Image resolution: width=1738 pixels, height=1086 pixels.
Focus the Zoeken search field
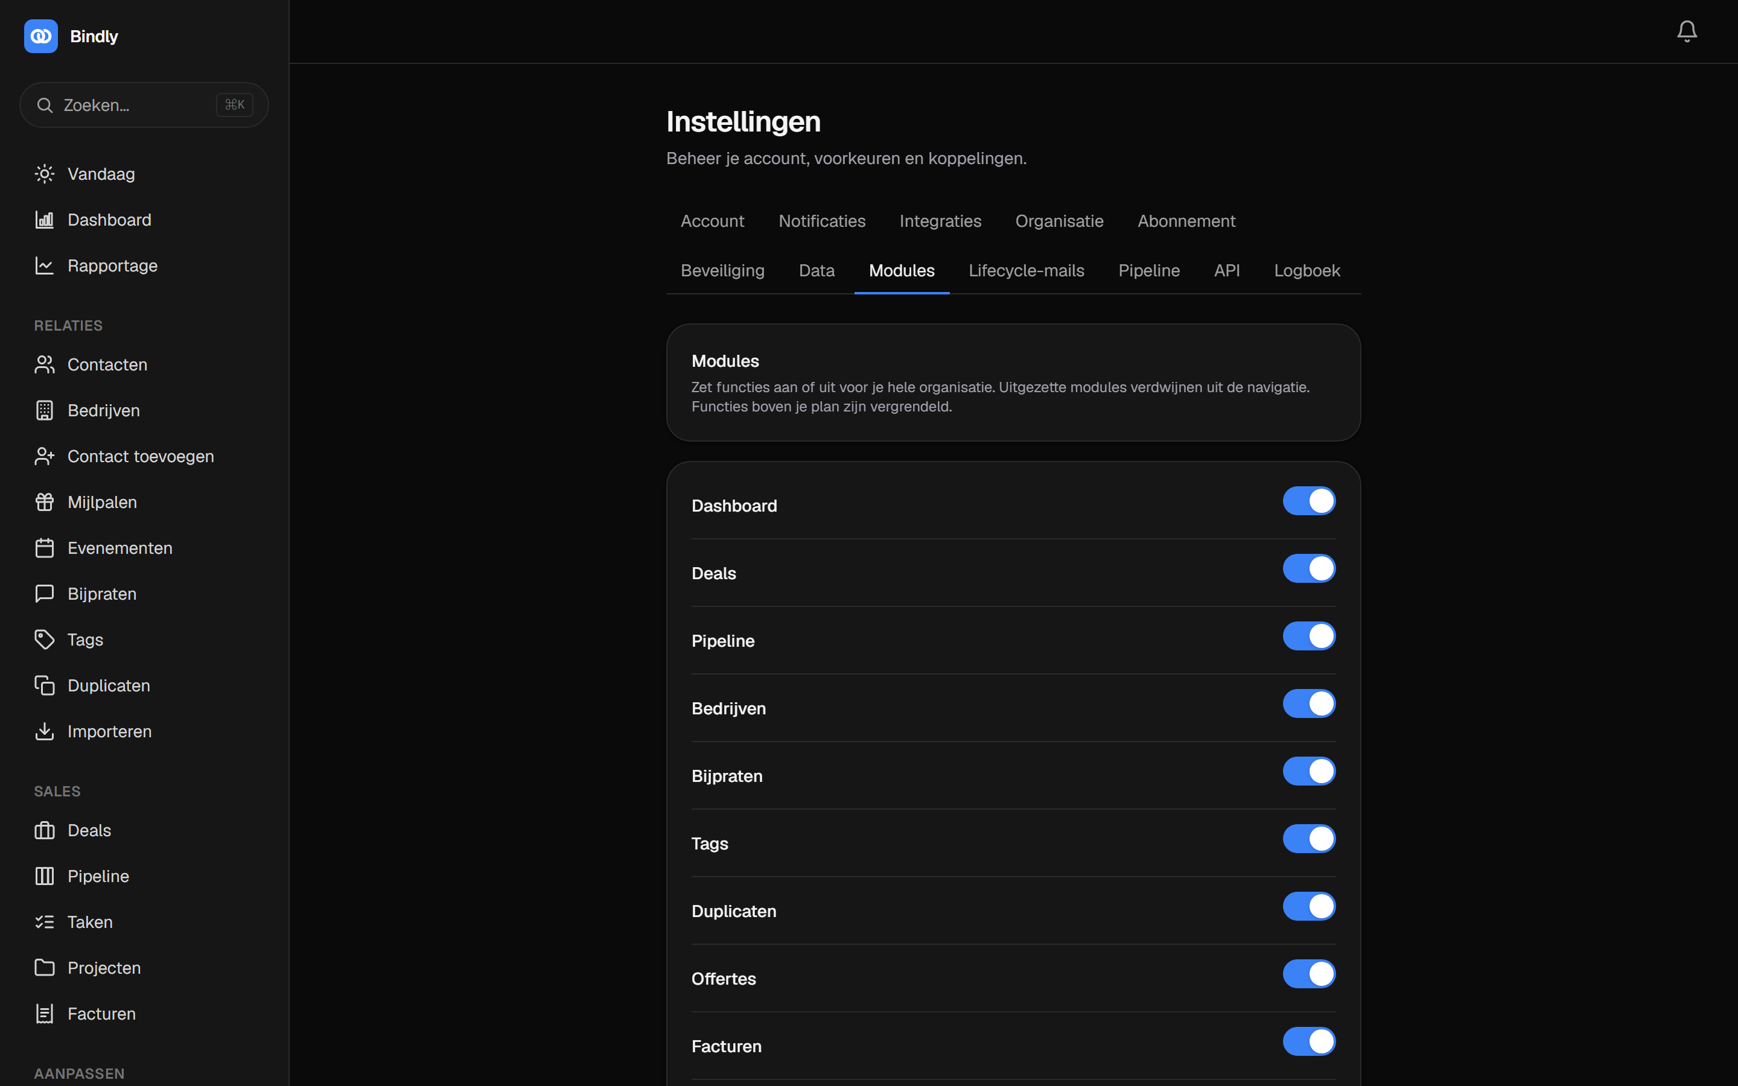[x=144, y=105]
